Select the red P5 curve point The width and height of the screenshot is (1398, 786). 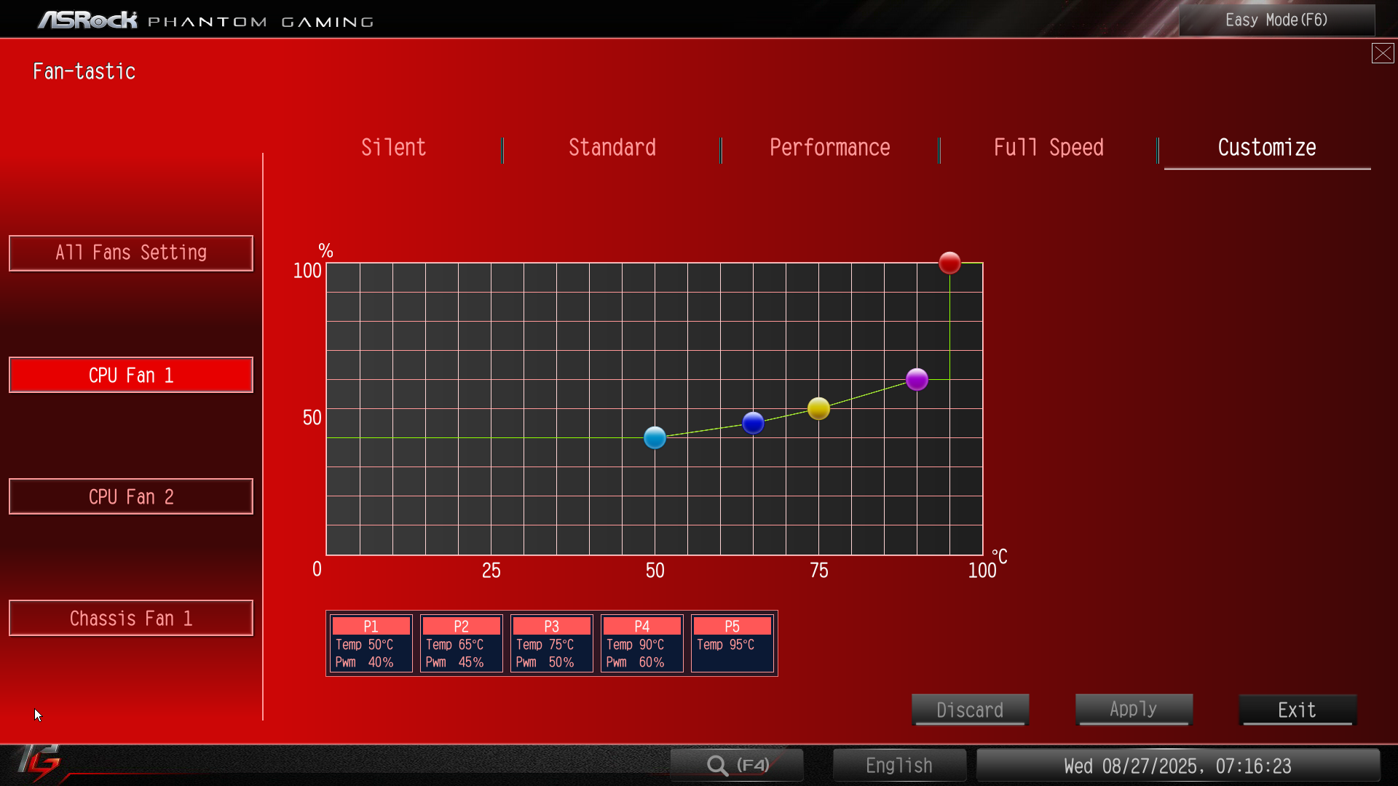click(949, 263)
